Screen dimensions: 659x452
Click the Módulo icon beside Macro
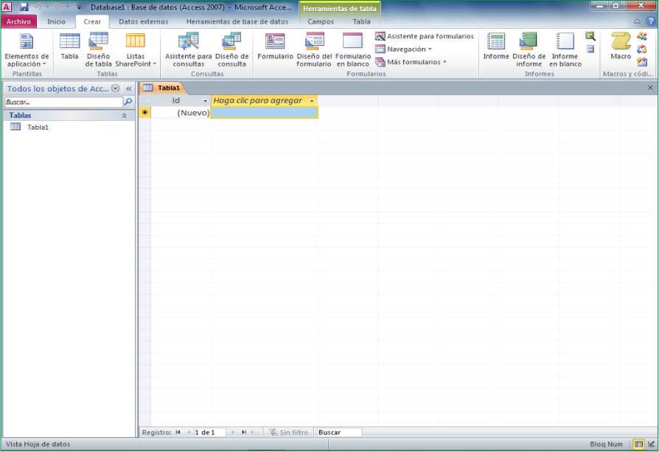(642, 36)
